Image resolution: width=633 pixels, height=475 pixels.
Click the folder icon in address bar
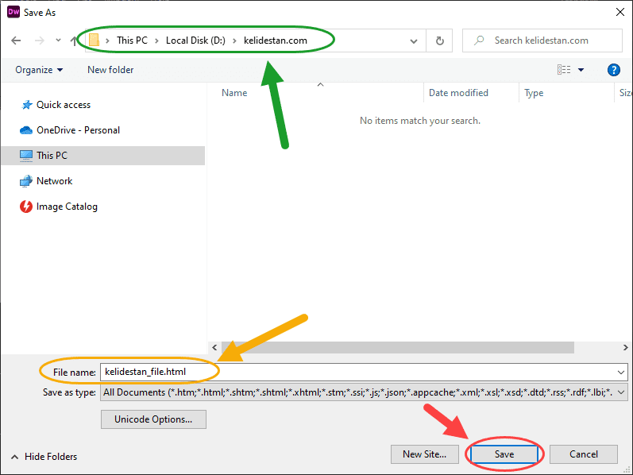point(94,40)
